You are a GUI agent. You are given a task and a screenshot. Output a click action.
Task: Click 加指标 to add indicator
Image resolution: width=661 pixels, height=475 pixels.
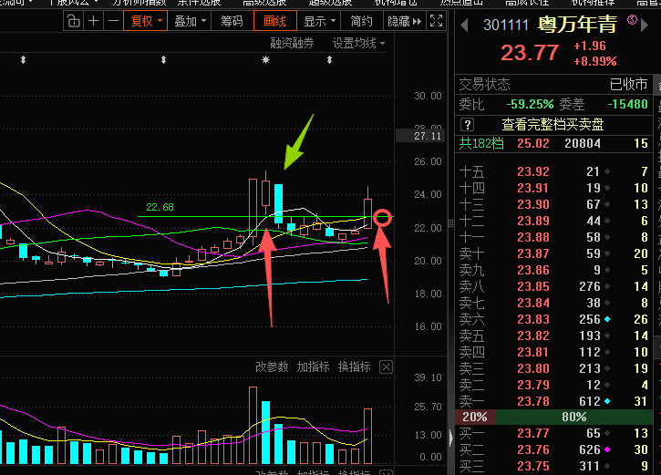coord(313,367)
